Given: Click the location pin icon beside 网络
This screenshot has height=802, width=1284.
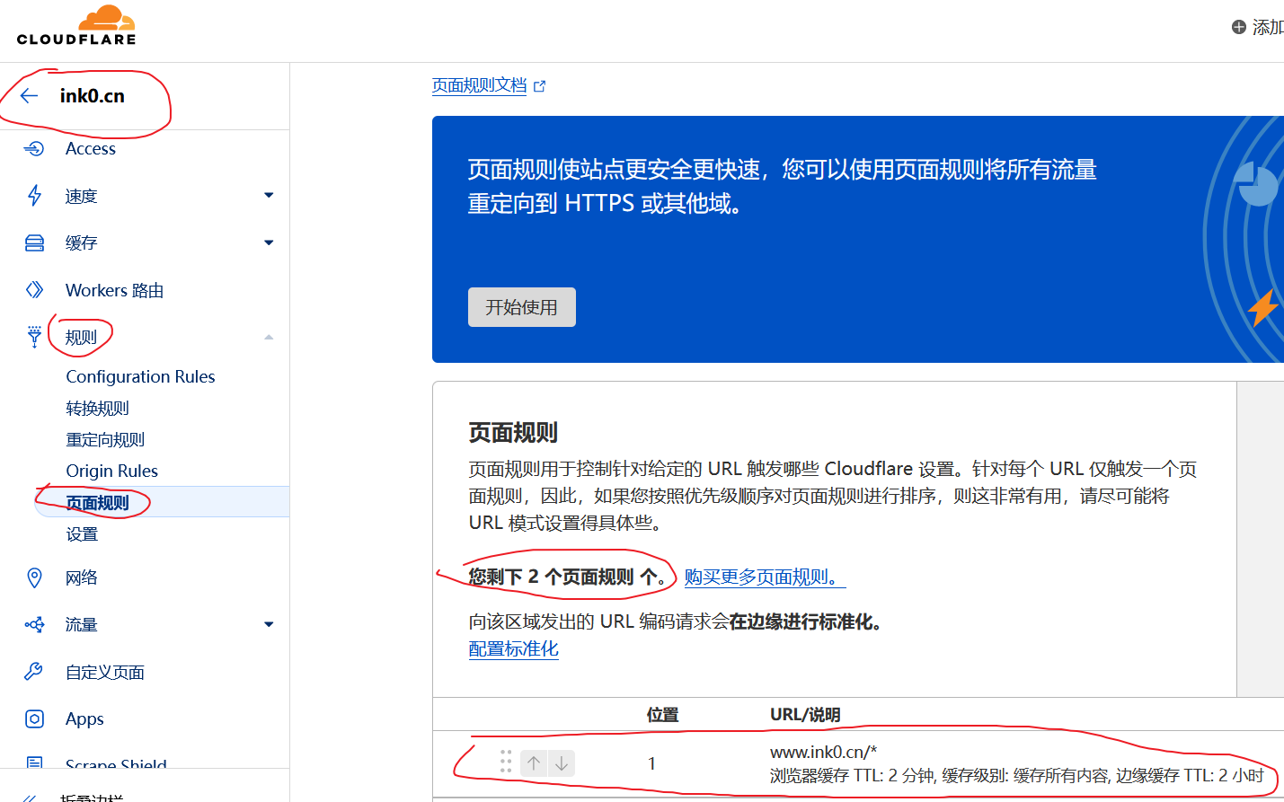Looking at the screenshot, I should 34,577.
